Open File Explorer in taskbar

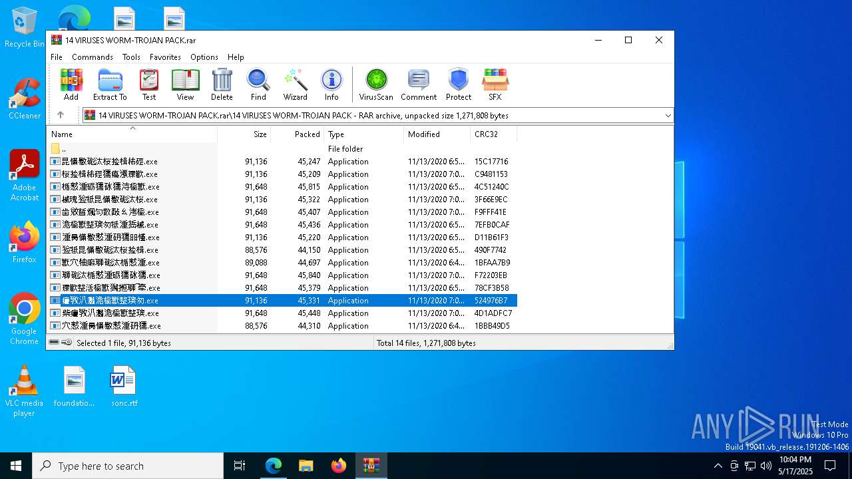[306, 466]
